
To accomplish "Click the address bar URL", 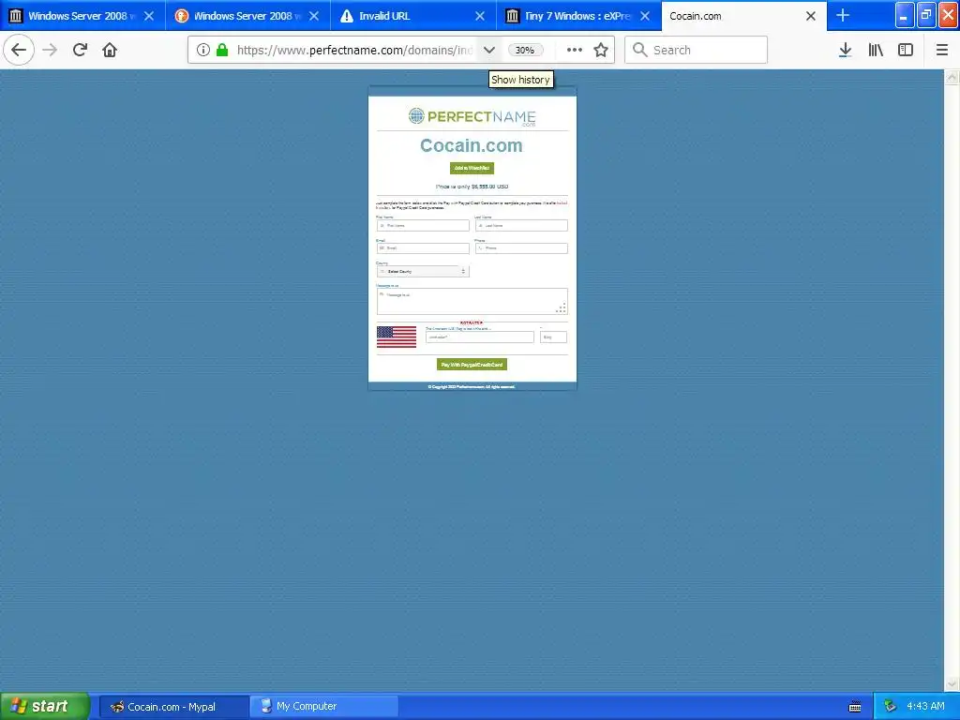I will coord(355,51).
